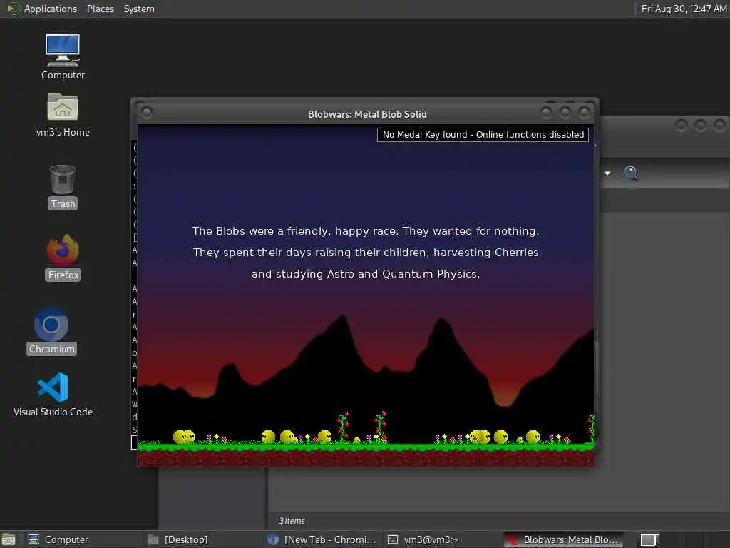Viewport: 730px width, 548px height.
Task: Minimize the Blobwars game window
Action: (546, 113)
